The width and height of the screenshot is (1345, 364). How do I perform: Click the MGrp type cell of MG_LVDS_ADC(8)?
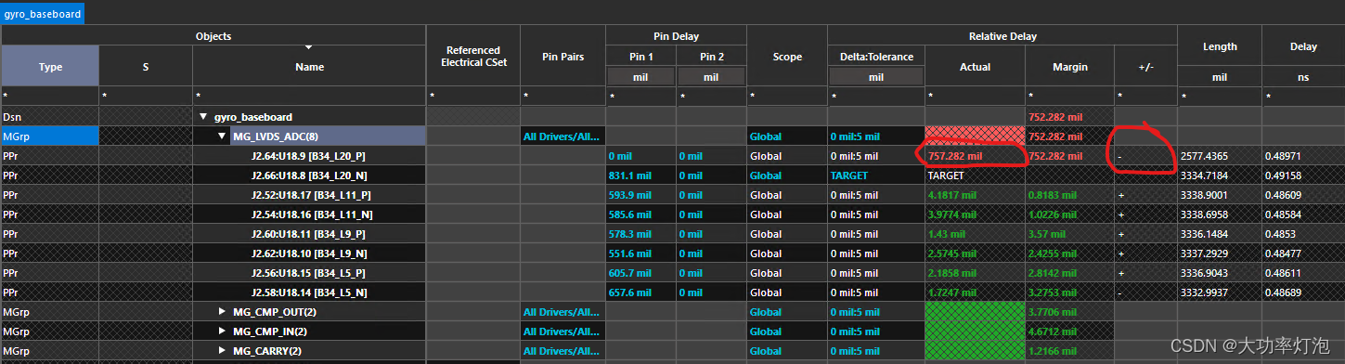(x=50, y=136)
